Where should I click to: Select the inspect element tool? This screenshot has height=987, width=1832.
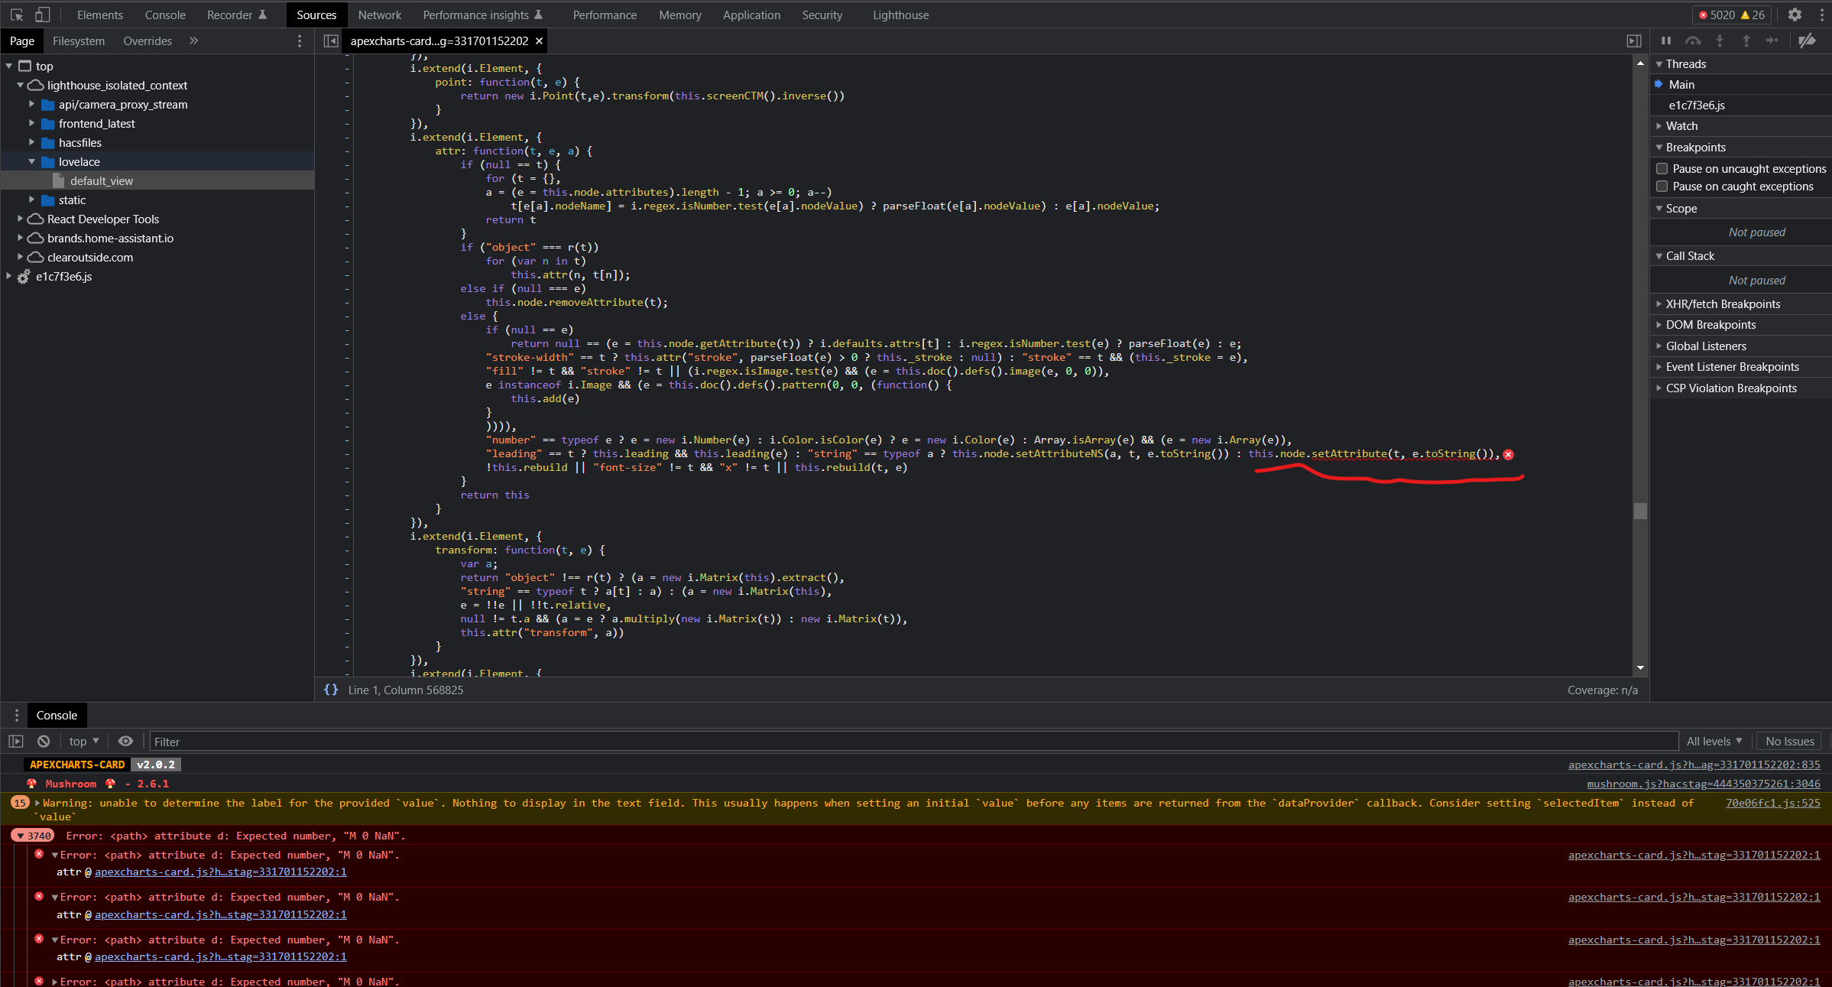click(x=15, y=15)
